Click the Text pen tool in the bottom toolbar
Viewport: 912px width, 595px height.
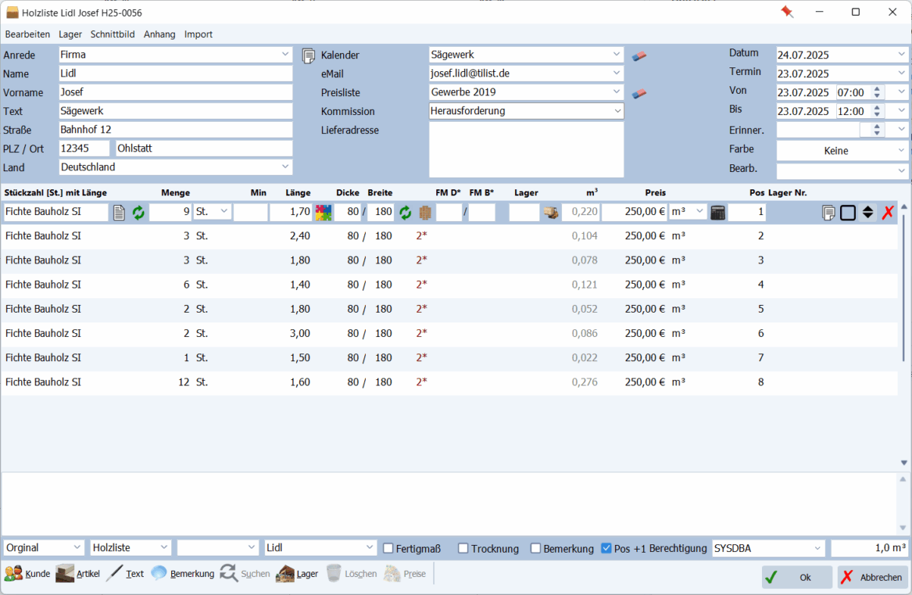point(125,574)
